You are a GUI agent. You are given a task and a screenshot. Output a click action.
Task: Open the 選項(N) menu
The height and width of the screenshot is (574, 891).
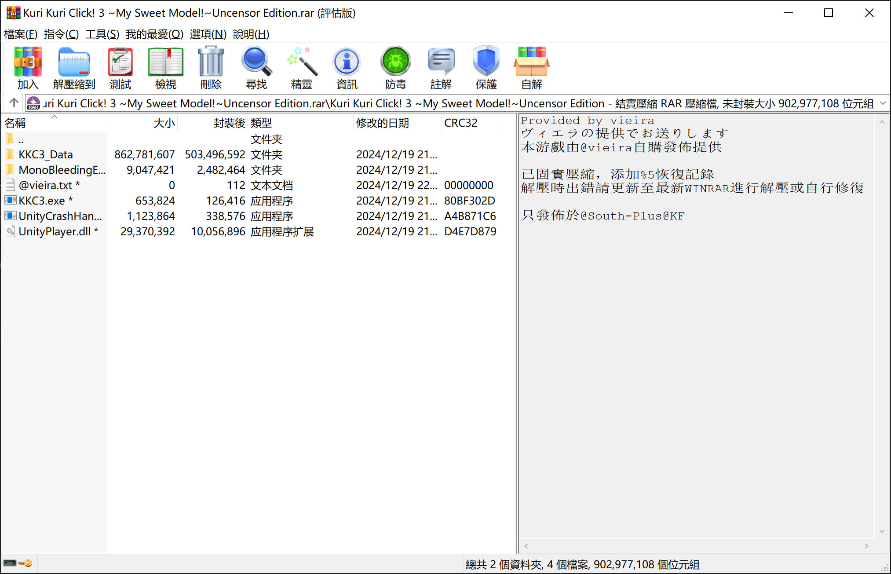(x=208, y=34)
